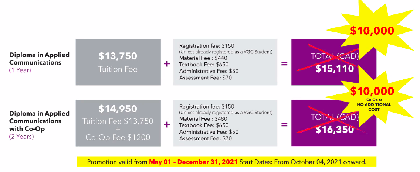Viewport: 420px width, 172px height.
Task: Select the $14,950 tuition and Co-Op box
Action: point(118,123)
